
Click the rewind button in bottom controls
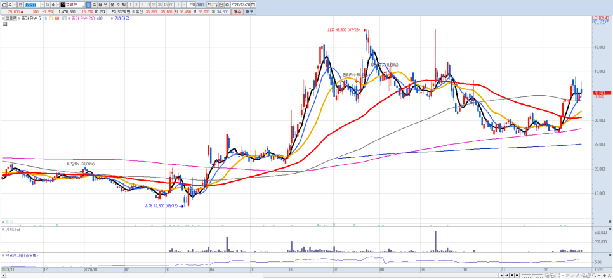coord(506,275)
